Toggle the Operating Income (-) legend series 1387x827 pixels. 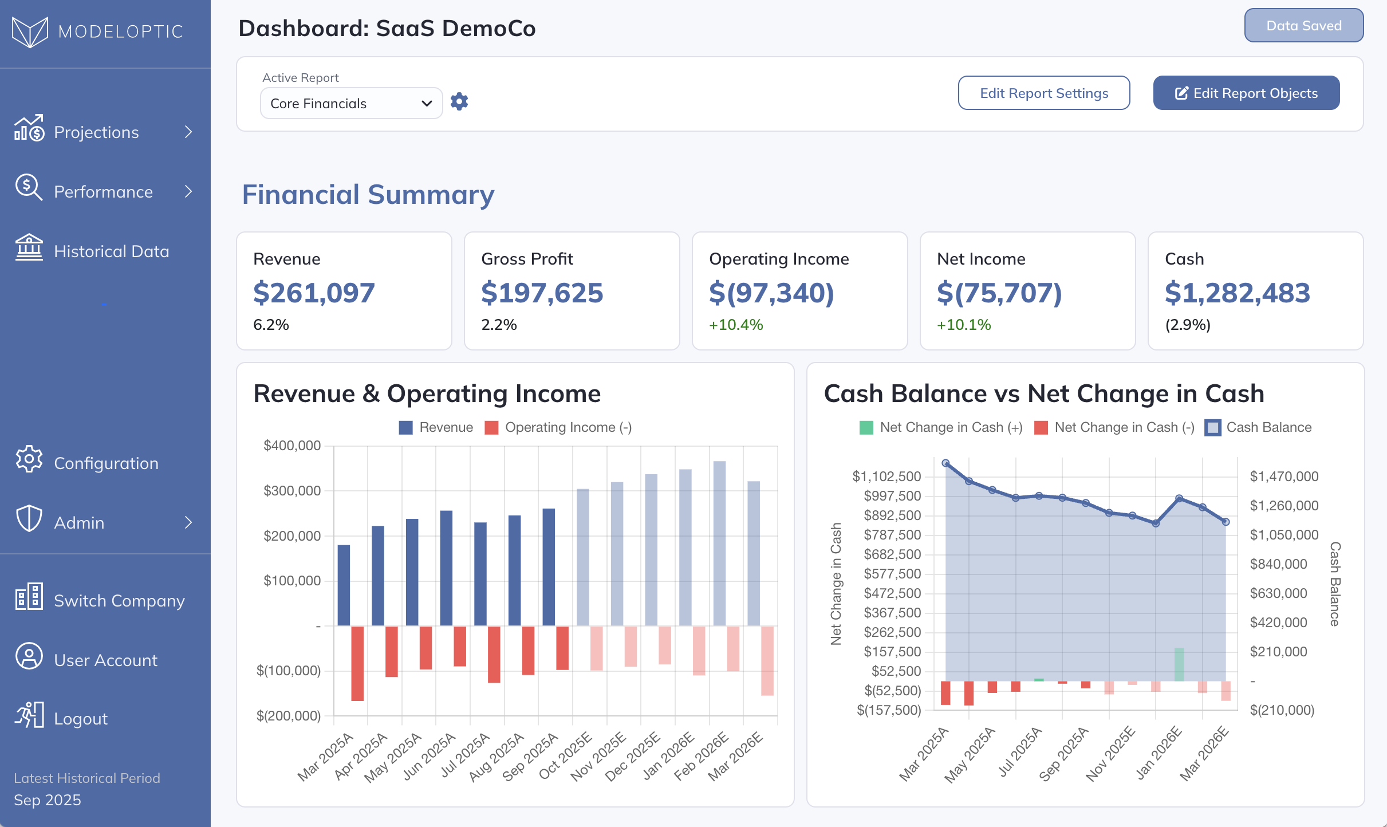(x=491, y=428)
